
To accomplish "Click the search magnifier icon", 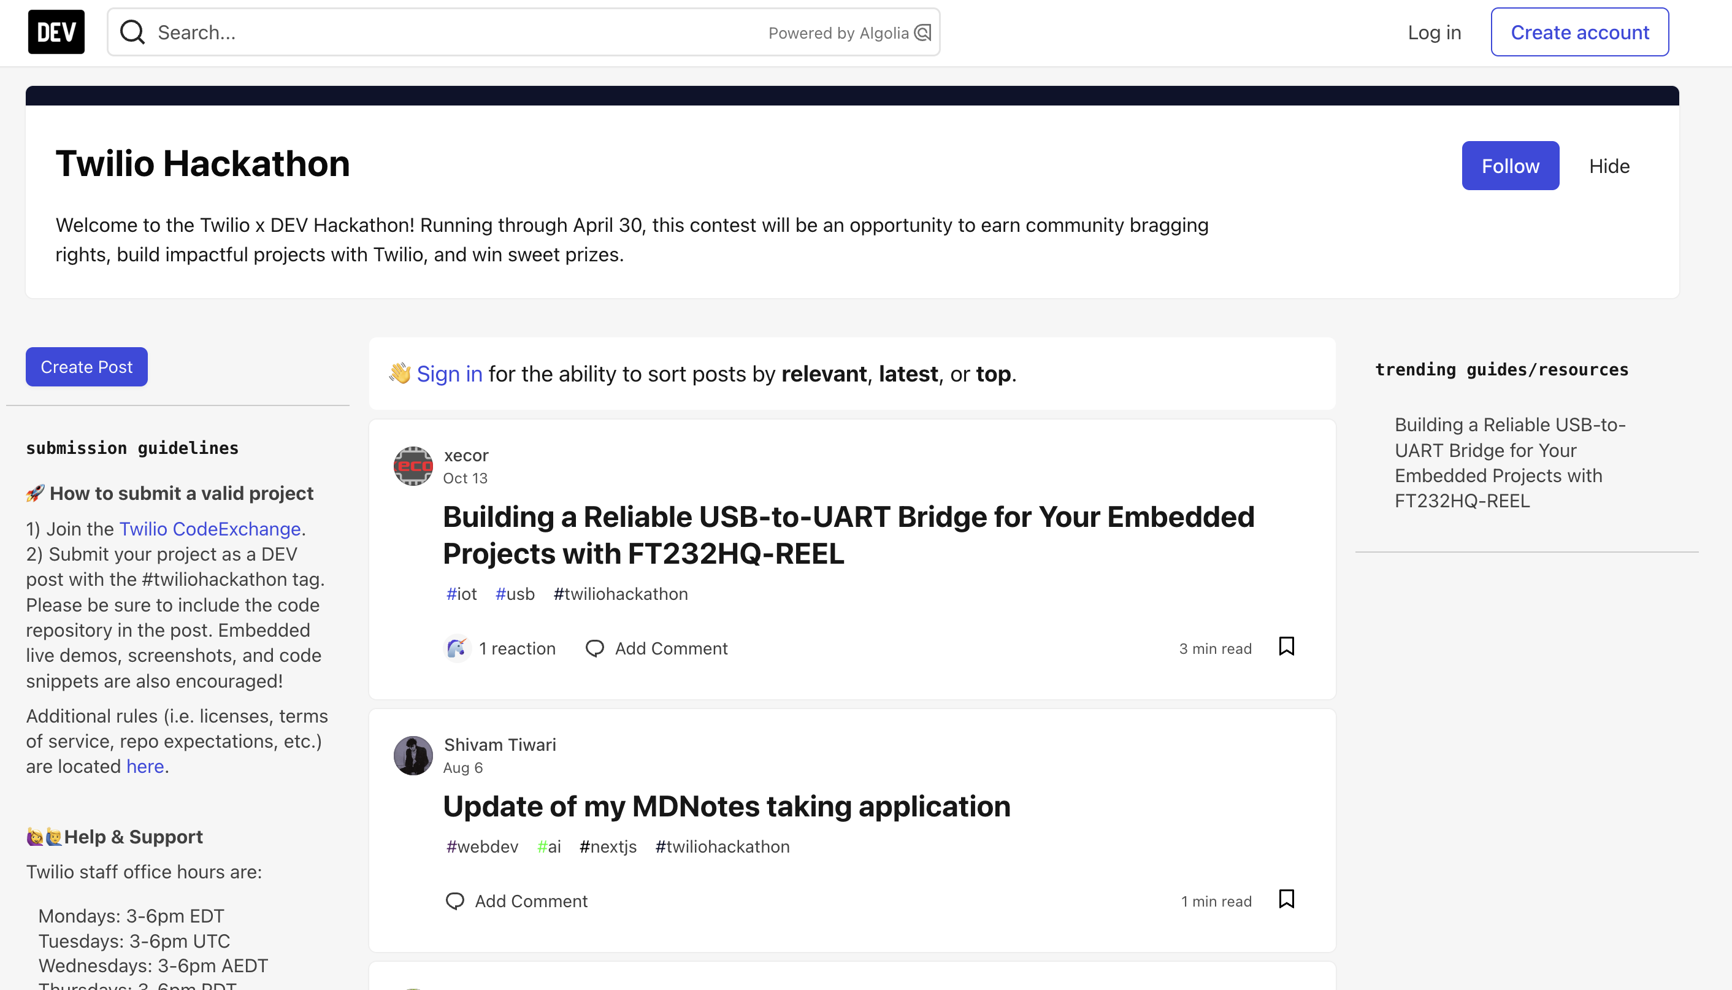I will point(132,31).
